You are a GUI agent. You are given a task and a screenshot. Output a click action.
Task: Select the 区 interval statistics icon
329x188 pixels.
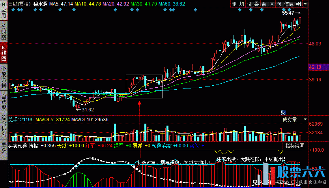tap(271, 4)
